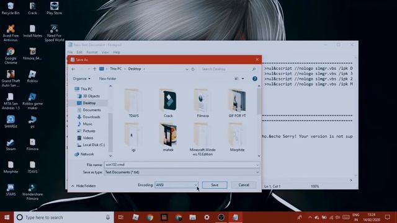Select the MTA San Andreas 1.5 icon
The image size is (397, 223).
11,101
